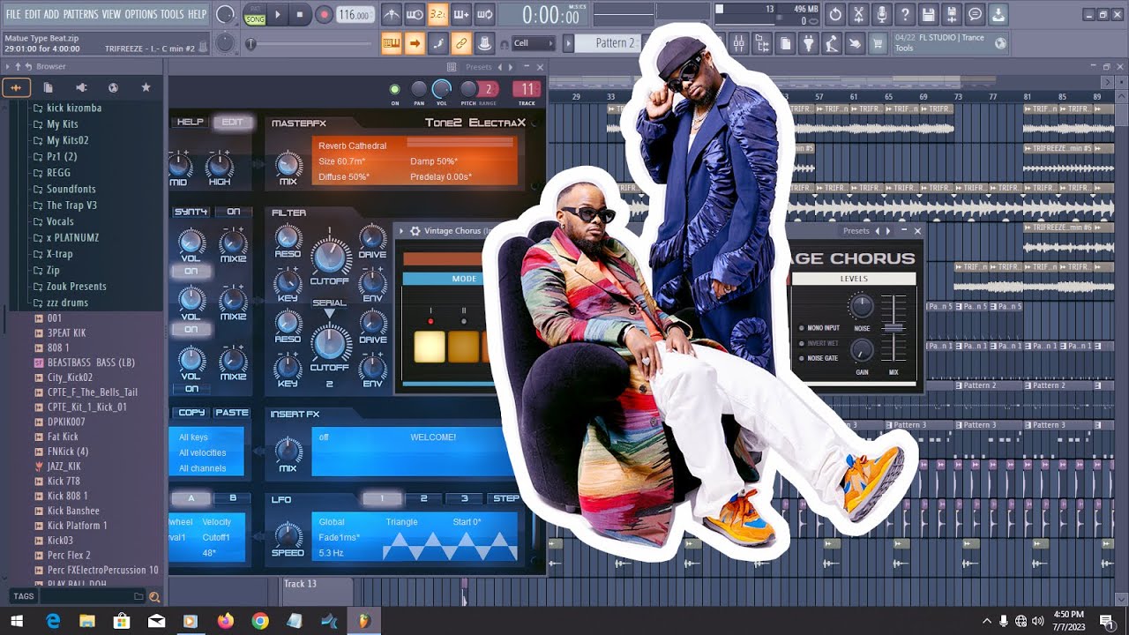Toggle the green ON LED of ElectraX
The height and width of the screenshot is (635, 1129).
point(395,89)
